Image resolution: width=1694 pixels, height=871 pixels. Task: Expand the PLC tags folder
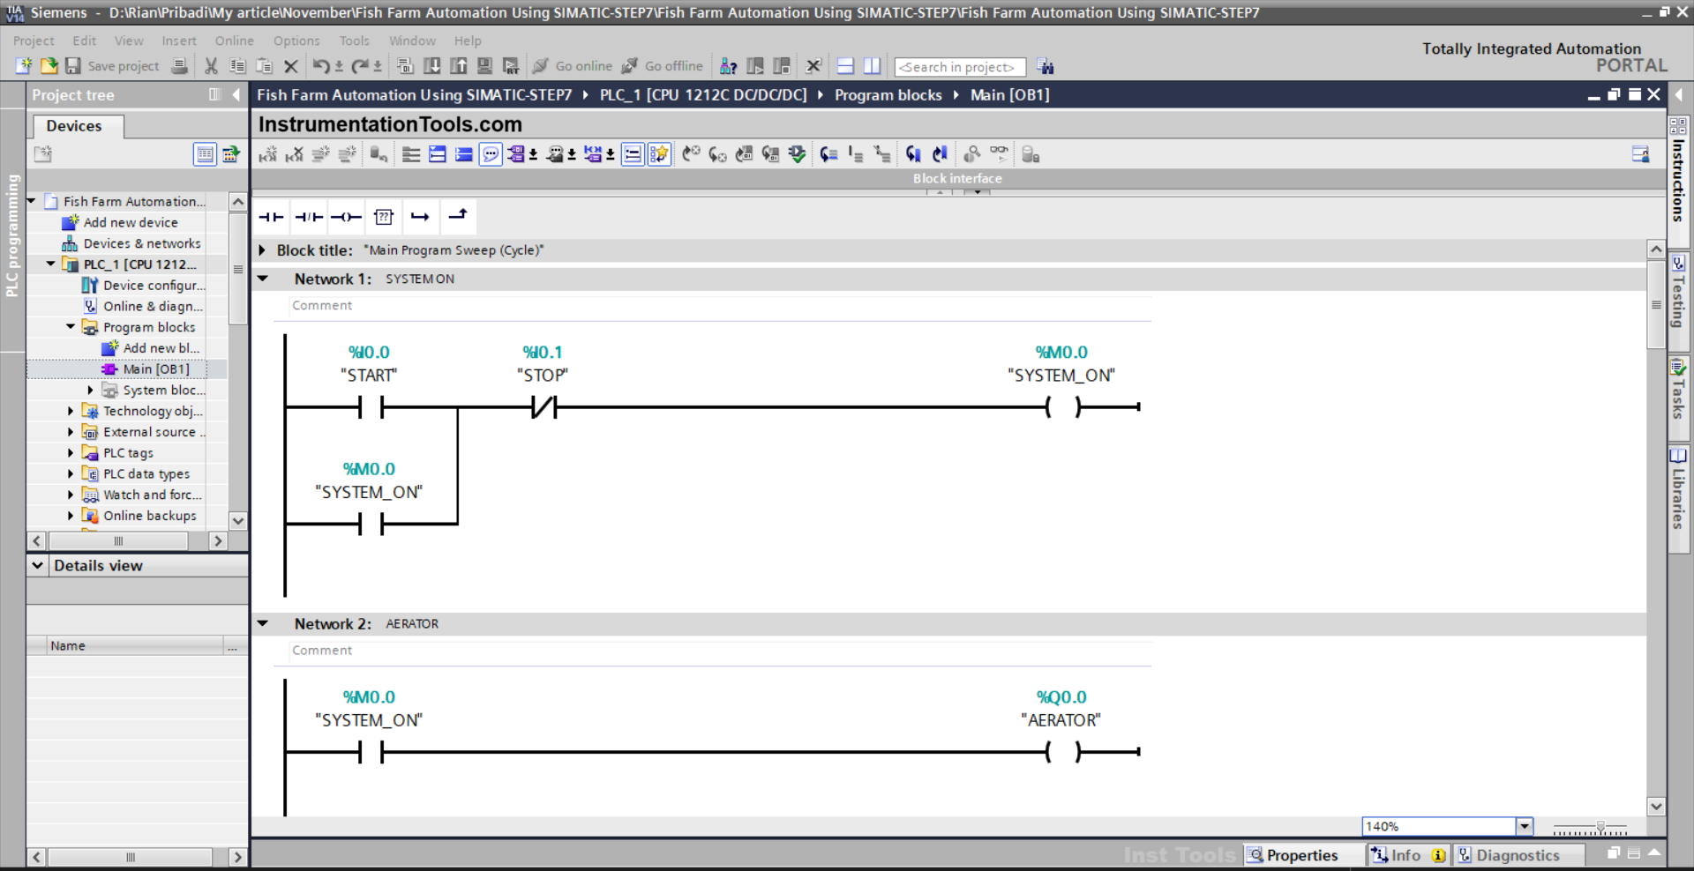71,453
